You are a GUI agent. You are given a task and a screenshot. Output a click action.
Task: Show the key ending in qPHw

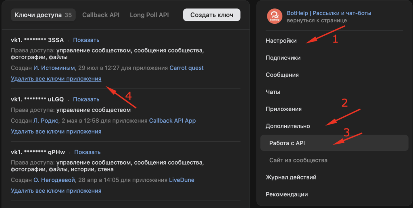click(x=87, y=152)
